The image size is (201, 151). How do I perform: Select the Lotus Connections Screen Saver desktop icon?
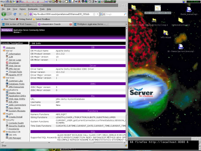pos(158,9)
